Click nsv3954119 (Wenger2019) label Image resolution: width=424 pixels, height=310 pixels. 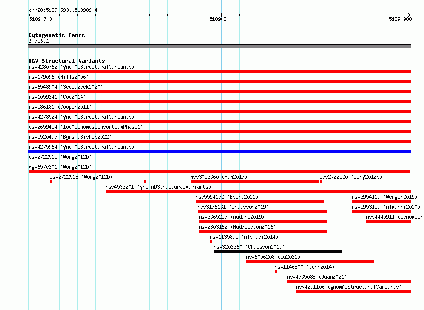tap(384, 197)
